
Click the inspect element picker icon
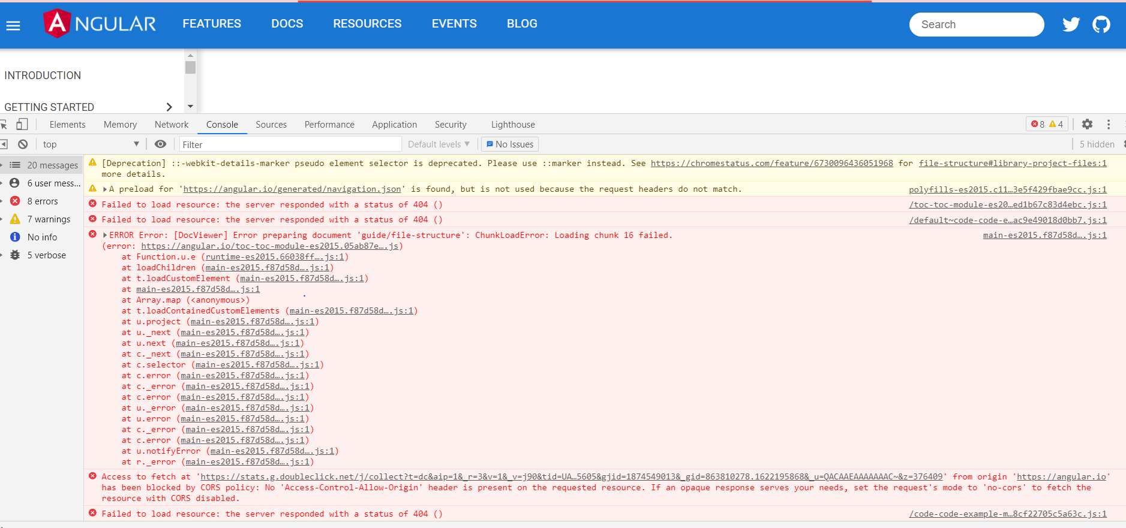coord(4,125)
